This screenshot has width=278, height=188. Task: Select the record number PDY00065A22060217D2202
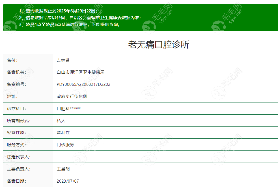click(83, 84)
